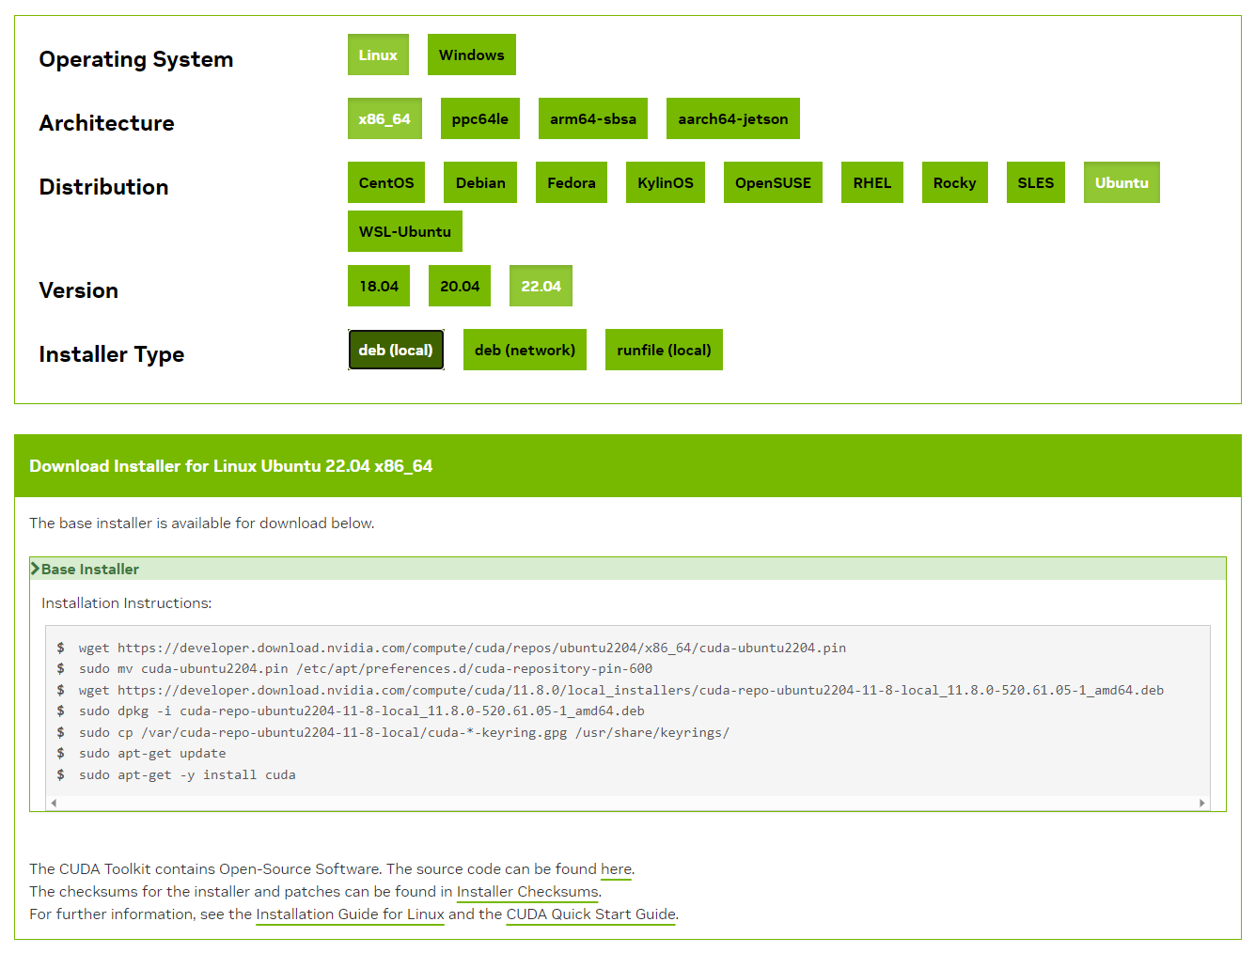Choose aarch64-jetson architecture
The height and width of the screenshot is (953, 1255).
[733, 118]
